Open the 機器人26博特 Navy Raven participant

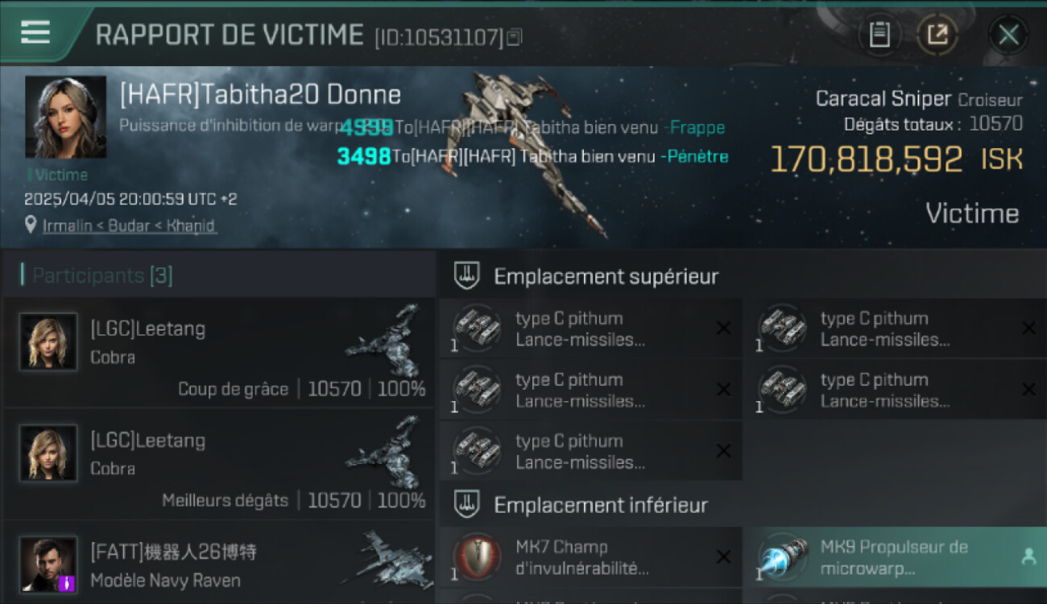point(219,563)
